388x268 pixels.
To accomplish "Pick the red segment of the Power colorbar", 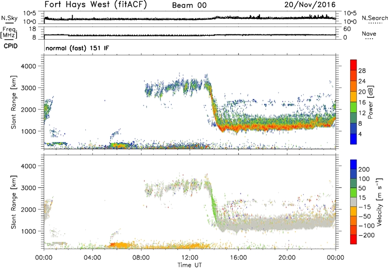I will 354,65.
